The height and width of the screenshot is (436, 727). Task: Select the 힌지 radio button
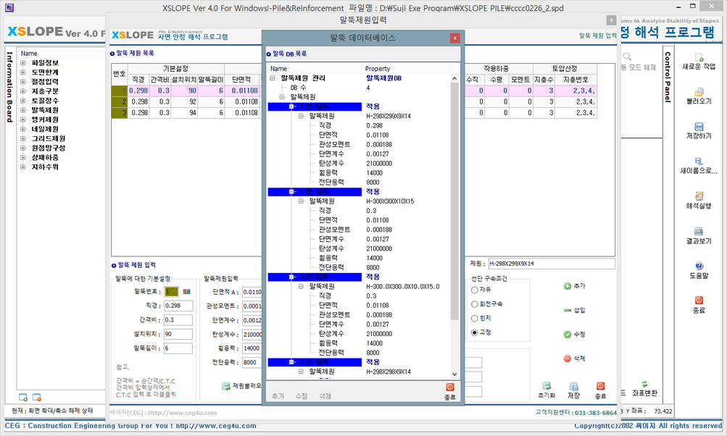tap(474, 319)
